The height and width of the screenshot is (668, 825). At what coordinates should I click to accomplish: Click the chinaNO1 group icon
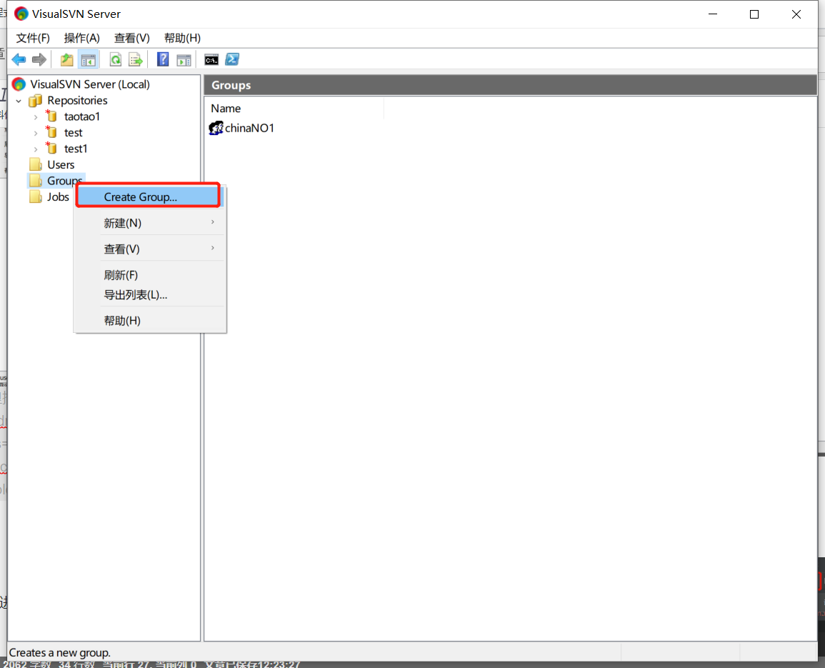coord(216,128)
